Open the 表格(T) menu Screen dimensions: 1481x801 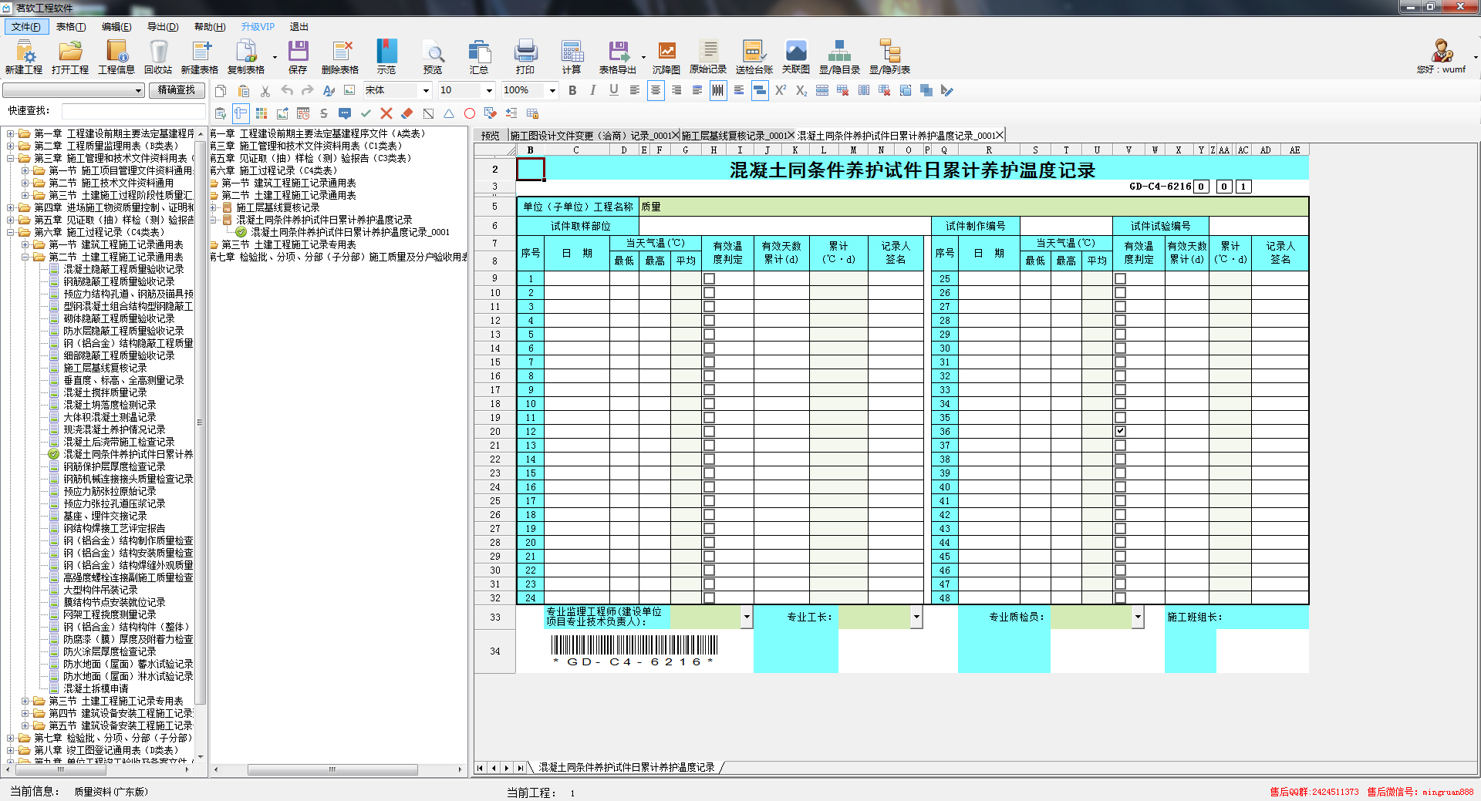coord(71,27)
